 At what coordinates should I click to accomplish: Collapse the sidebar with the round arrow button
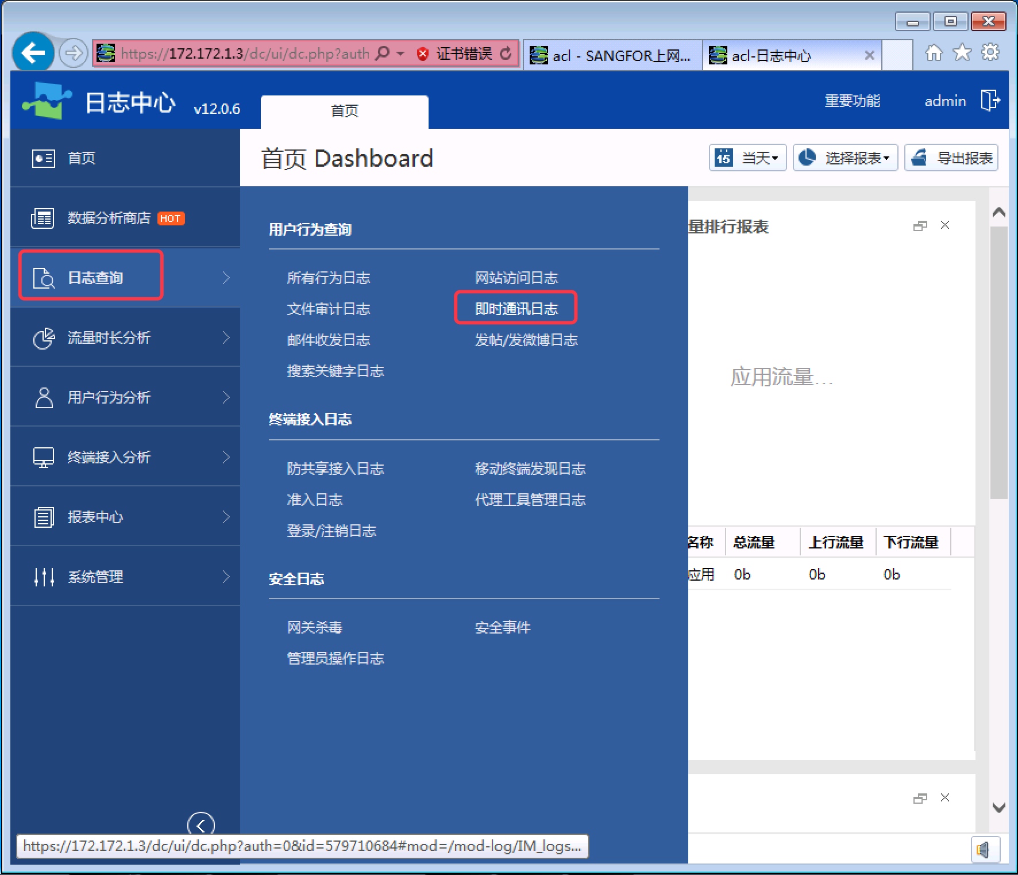tap(201, 826)
